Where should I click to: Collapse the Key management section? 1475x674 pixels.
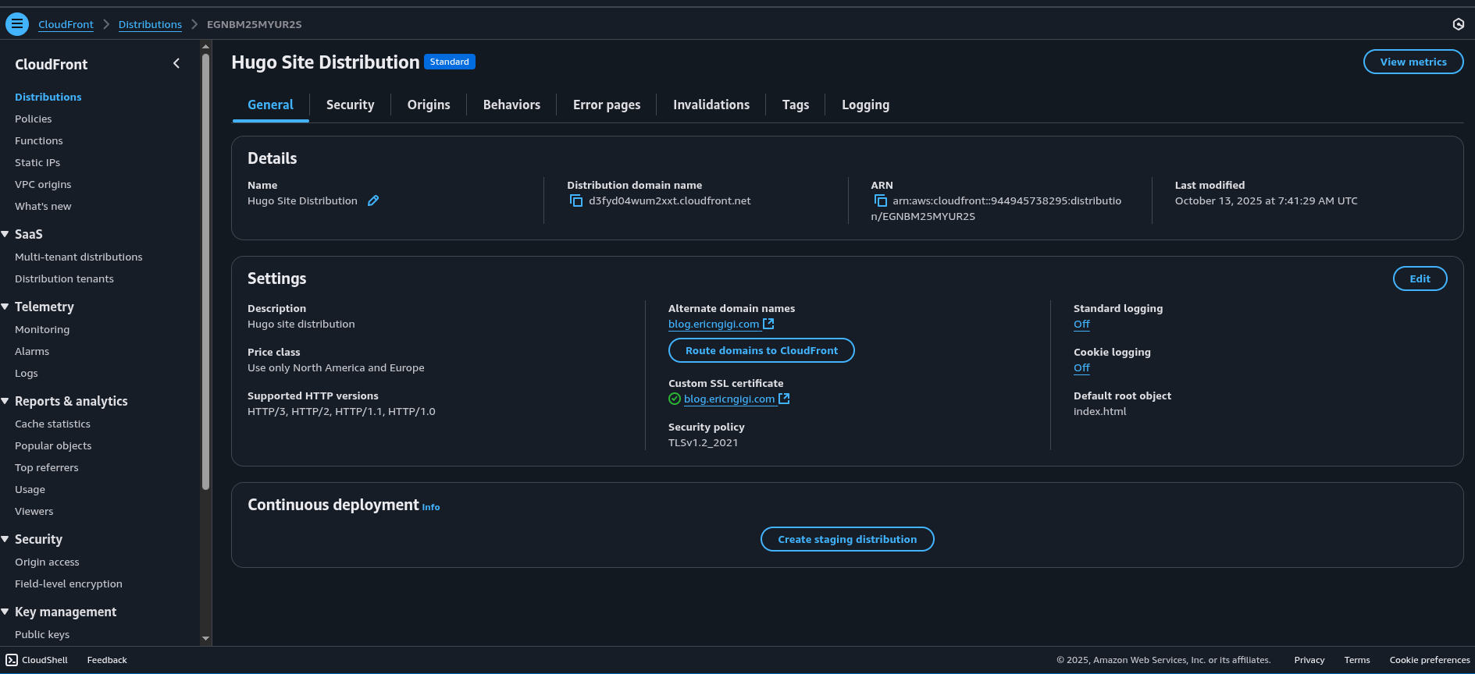pyautogui.click(x=5, y=612)
